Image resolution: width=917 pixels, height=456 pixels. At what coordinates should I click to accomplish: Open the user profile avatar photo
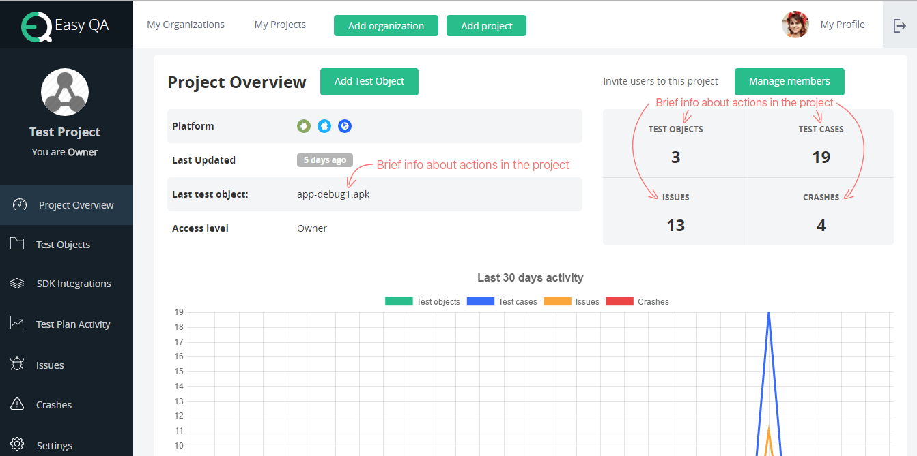tap(795, 25)
